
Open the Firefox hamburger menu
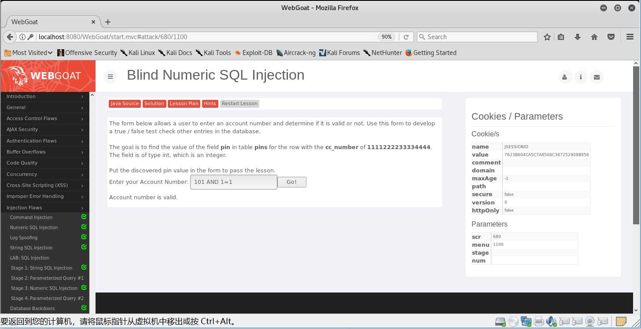click(630, 37)
